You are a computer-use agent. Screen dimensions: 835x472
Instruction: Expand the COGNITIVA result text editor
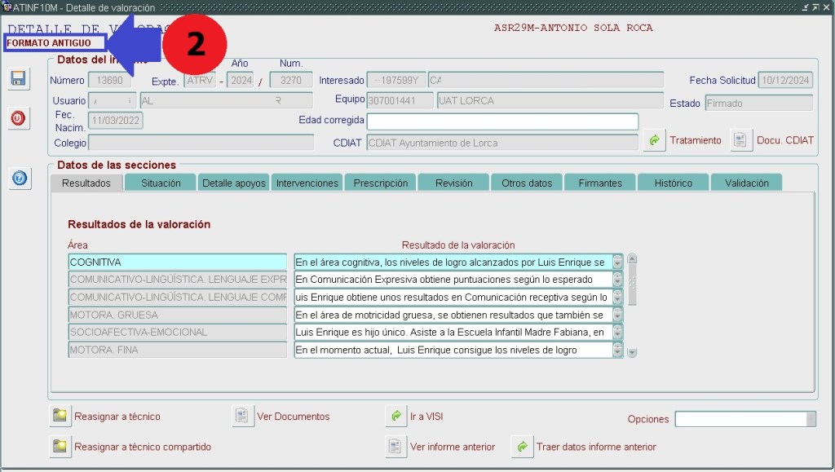point(617,262)
